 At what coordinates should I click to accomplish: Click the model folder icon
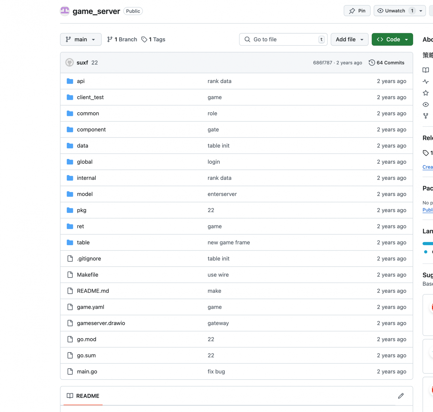click(70, 194)
